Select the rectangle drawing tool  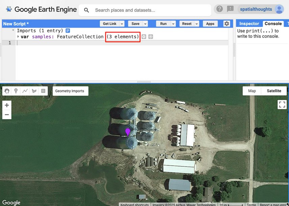(x=43, y=91)
